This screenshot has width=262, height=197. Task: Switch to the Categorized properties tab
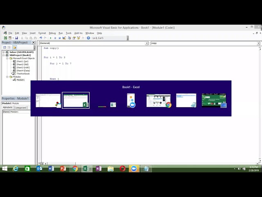coord(20,108)
